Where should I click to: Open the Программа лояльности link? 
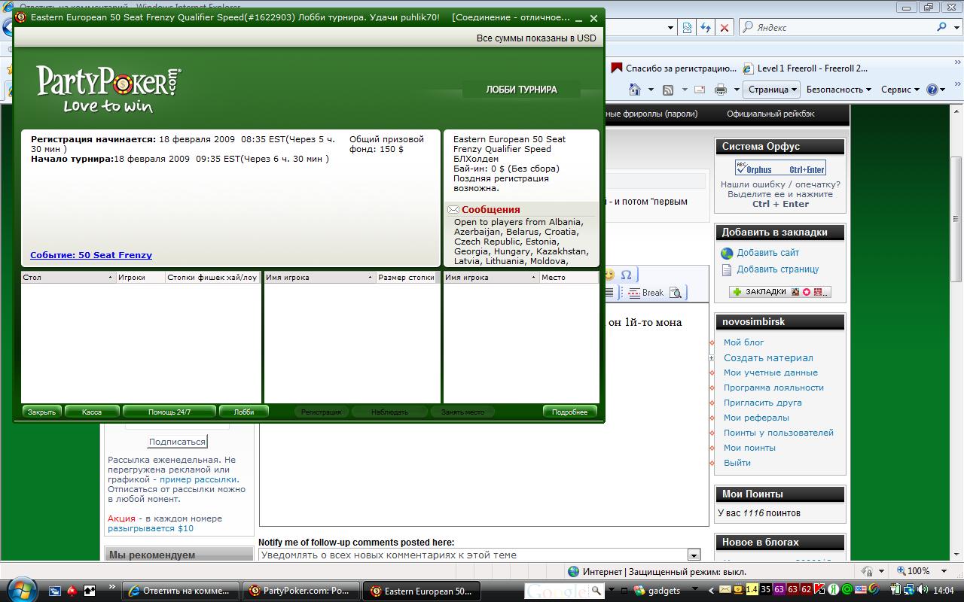pos(773,388)
